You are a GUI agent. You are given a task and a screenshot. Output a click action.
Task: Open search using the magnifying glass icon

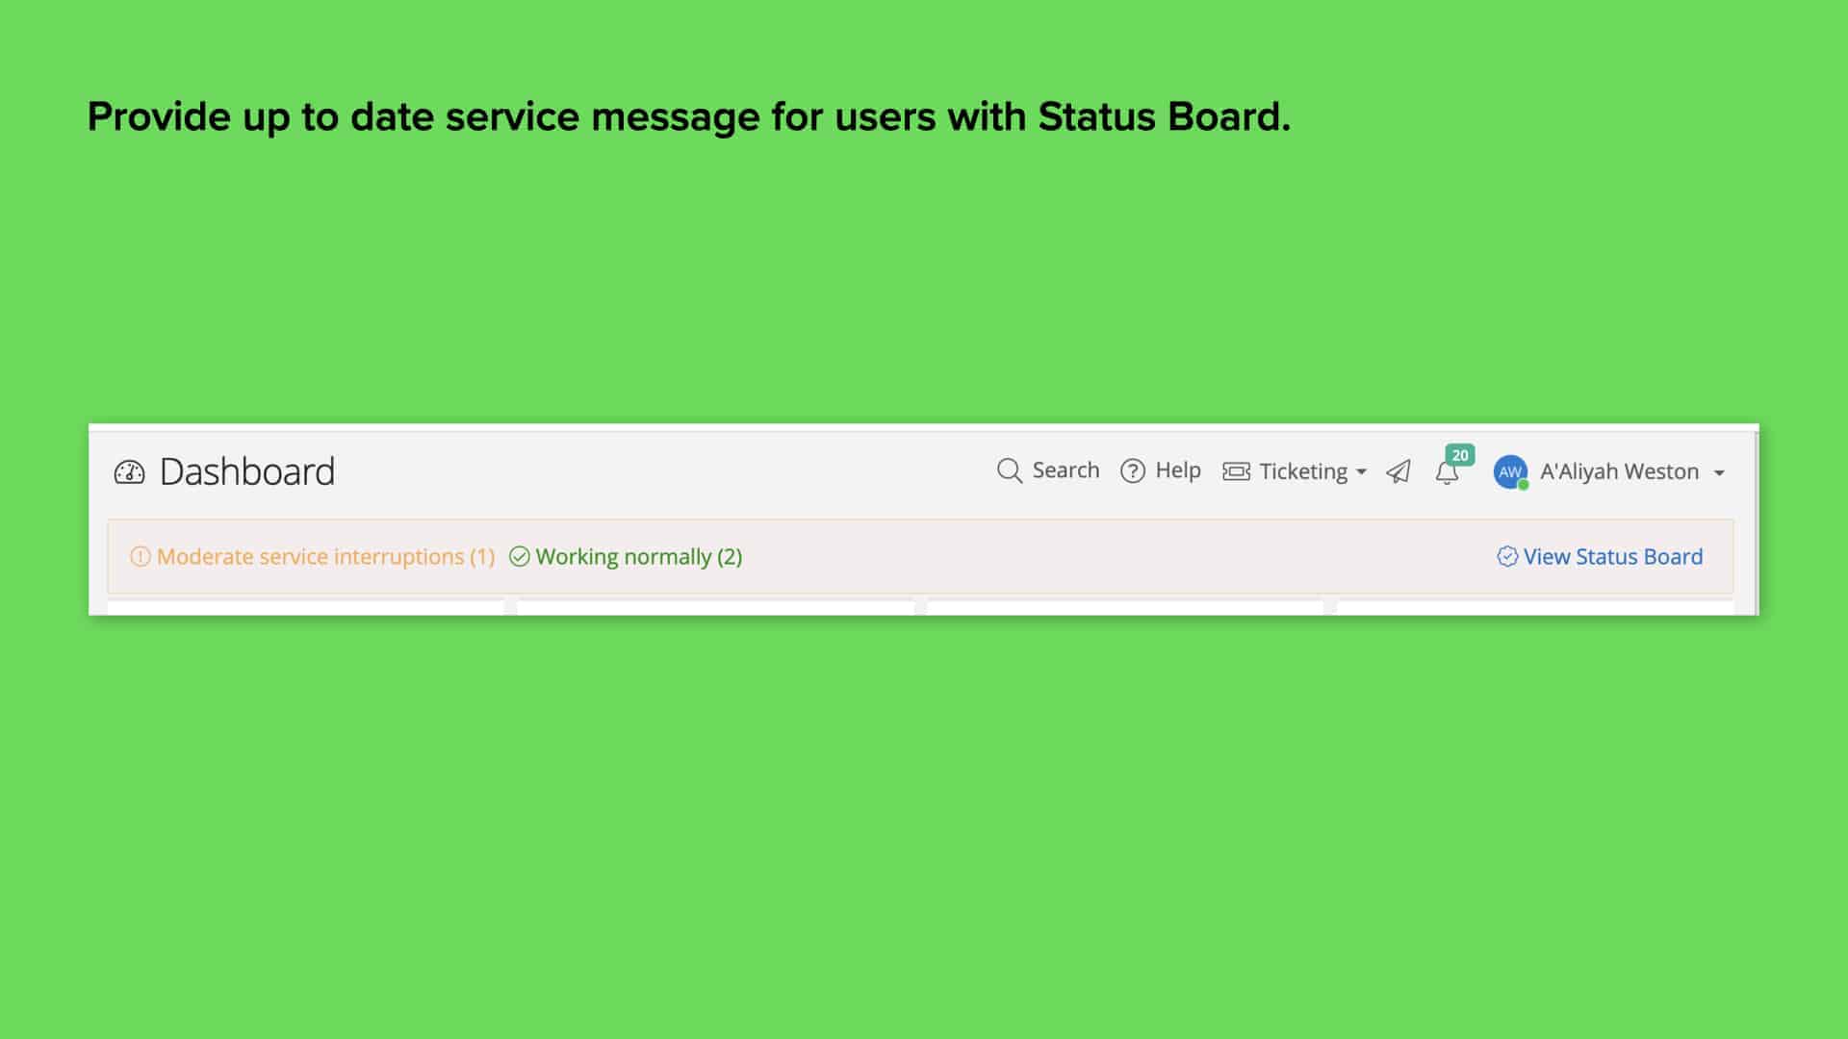(x=1009, y=471)
